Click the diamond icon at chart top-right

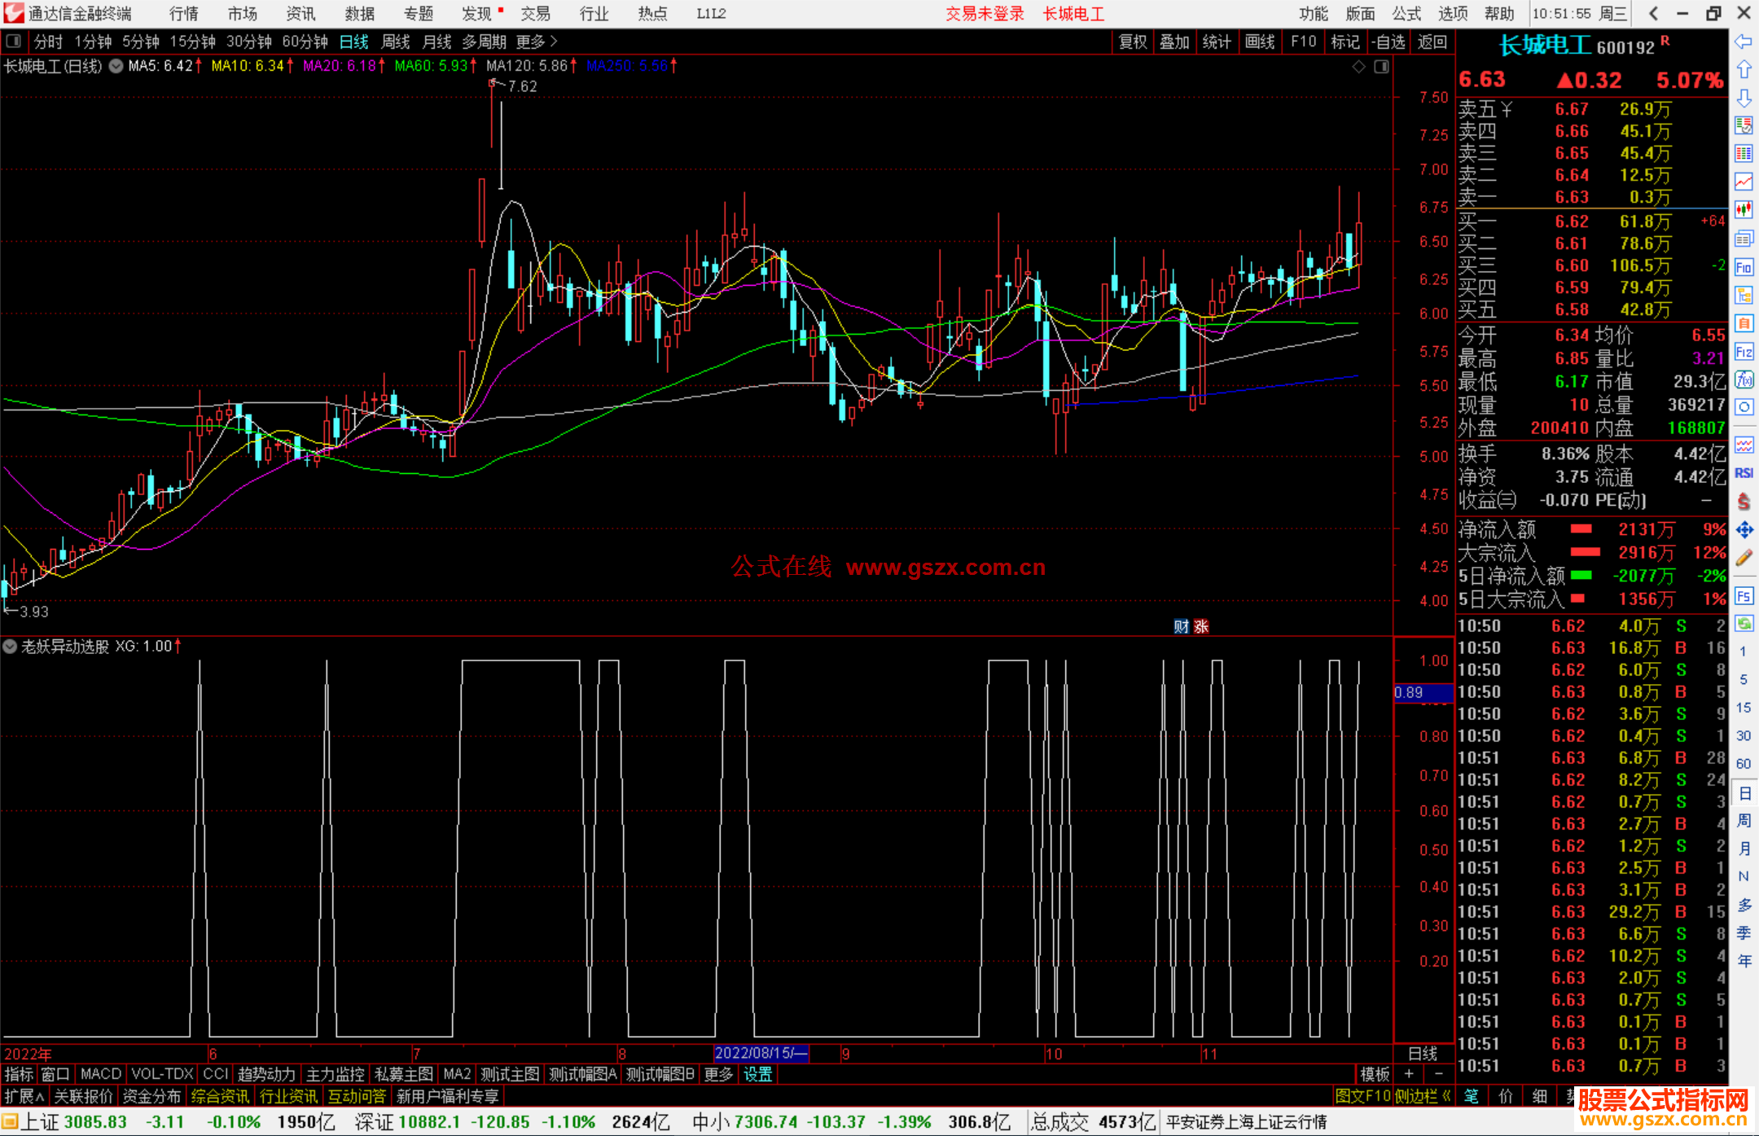(1358, 67)
